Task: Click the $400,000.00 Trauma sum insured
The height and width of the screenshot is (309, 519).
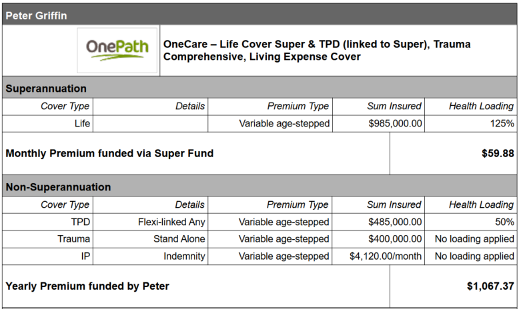Action: pyautogui.click(x=395, y=238)
